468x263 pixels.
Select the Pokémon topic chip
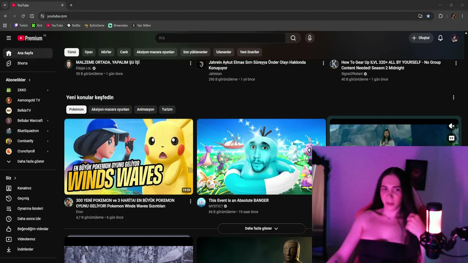(x=76, y=110)
